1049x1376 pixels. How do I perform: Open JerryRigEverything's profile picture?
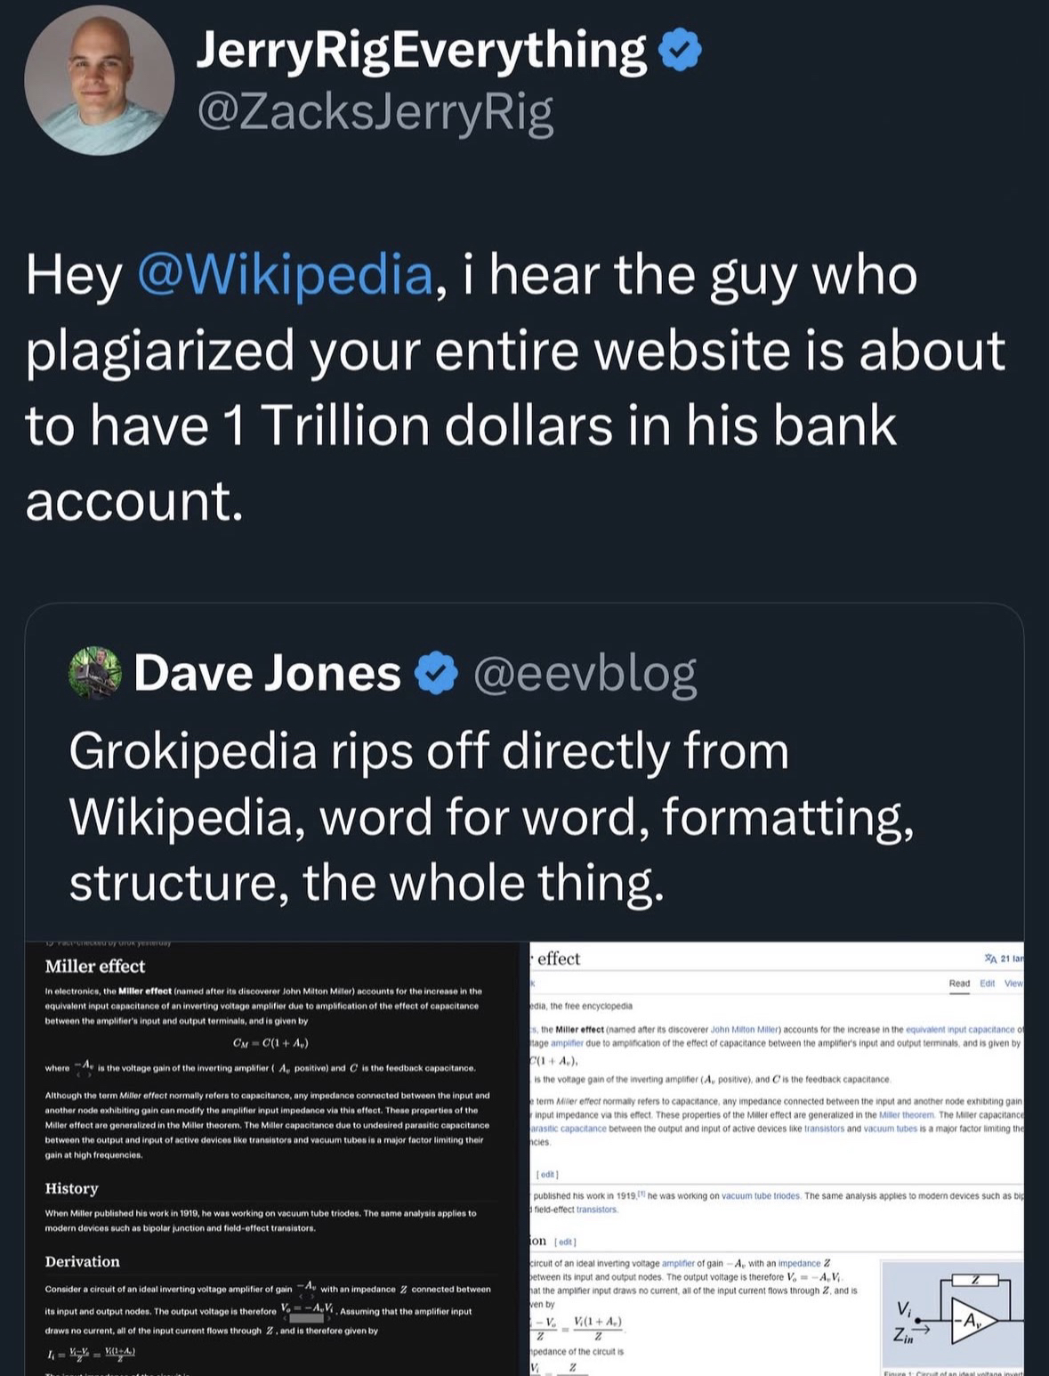(99, 80)
